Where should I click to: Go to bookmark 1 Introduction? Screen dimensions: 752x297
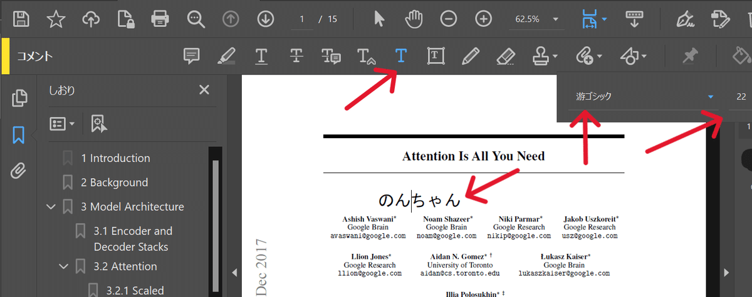(x=115, y=158)
